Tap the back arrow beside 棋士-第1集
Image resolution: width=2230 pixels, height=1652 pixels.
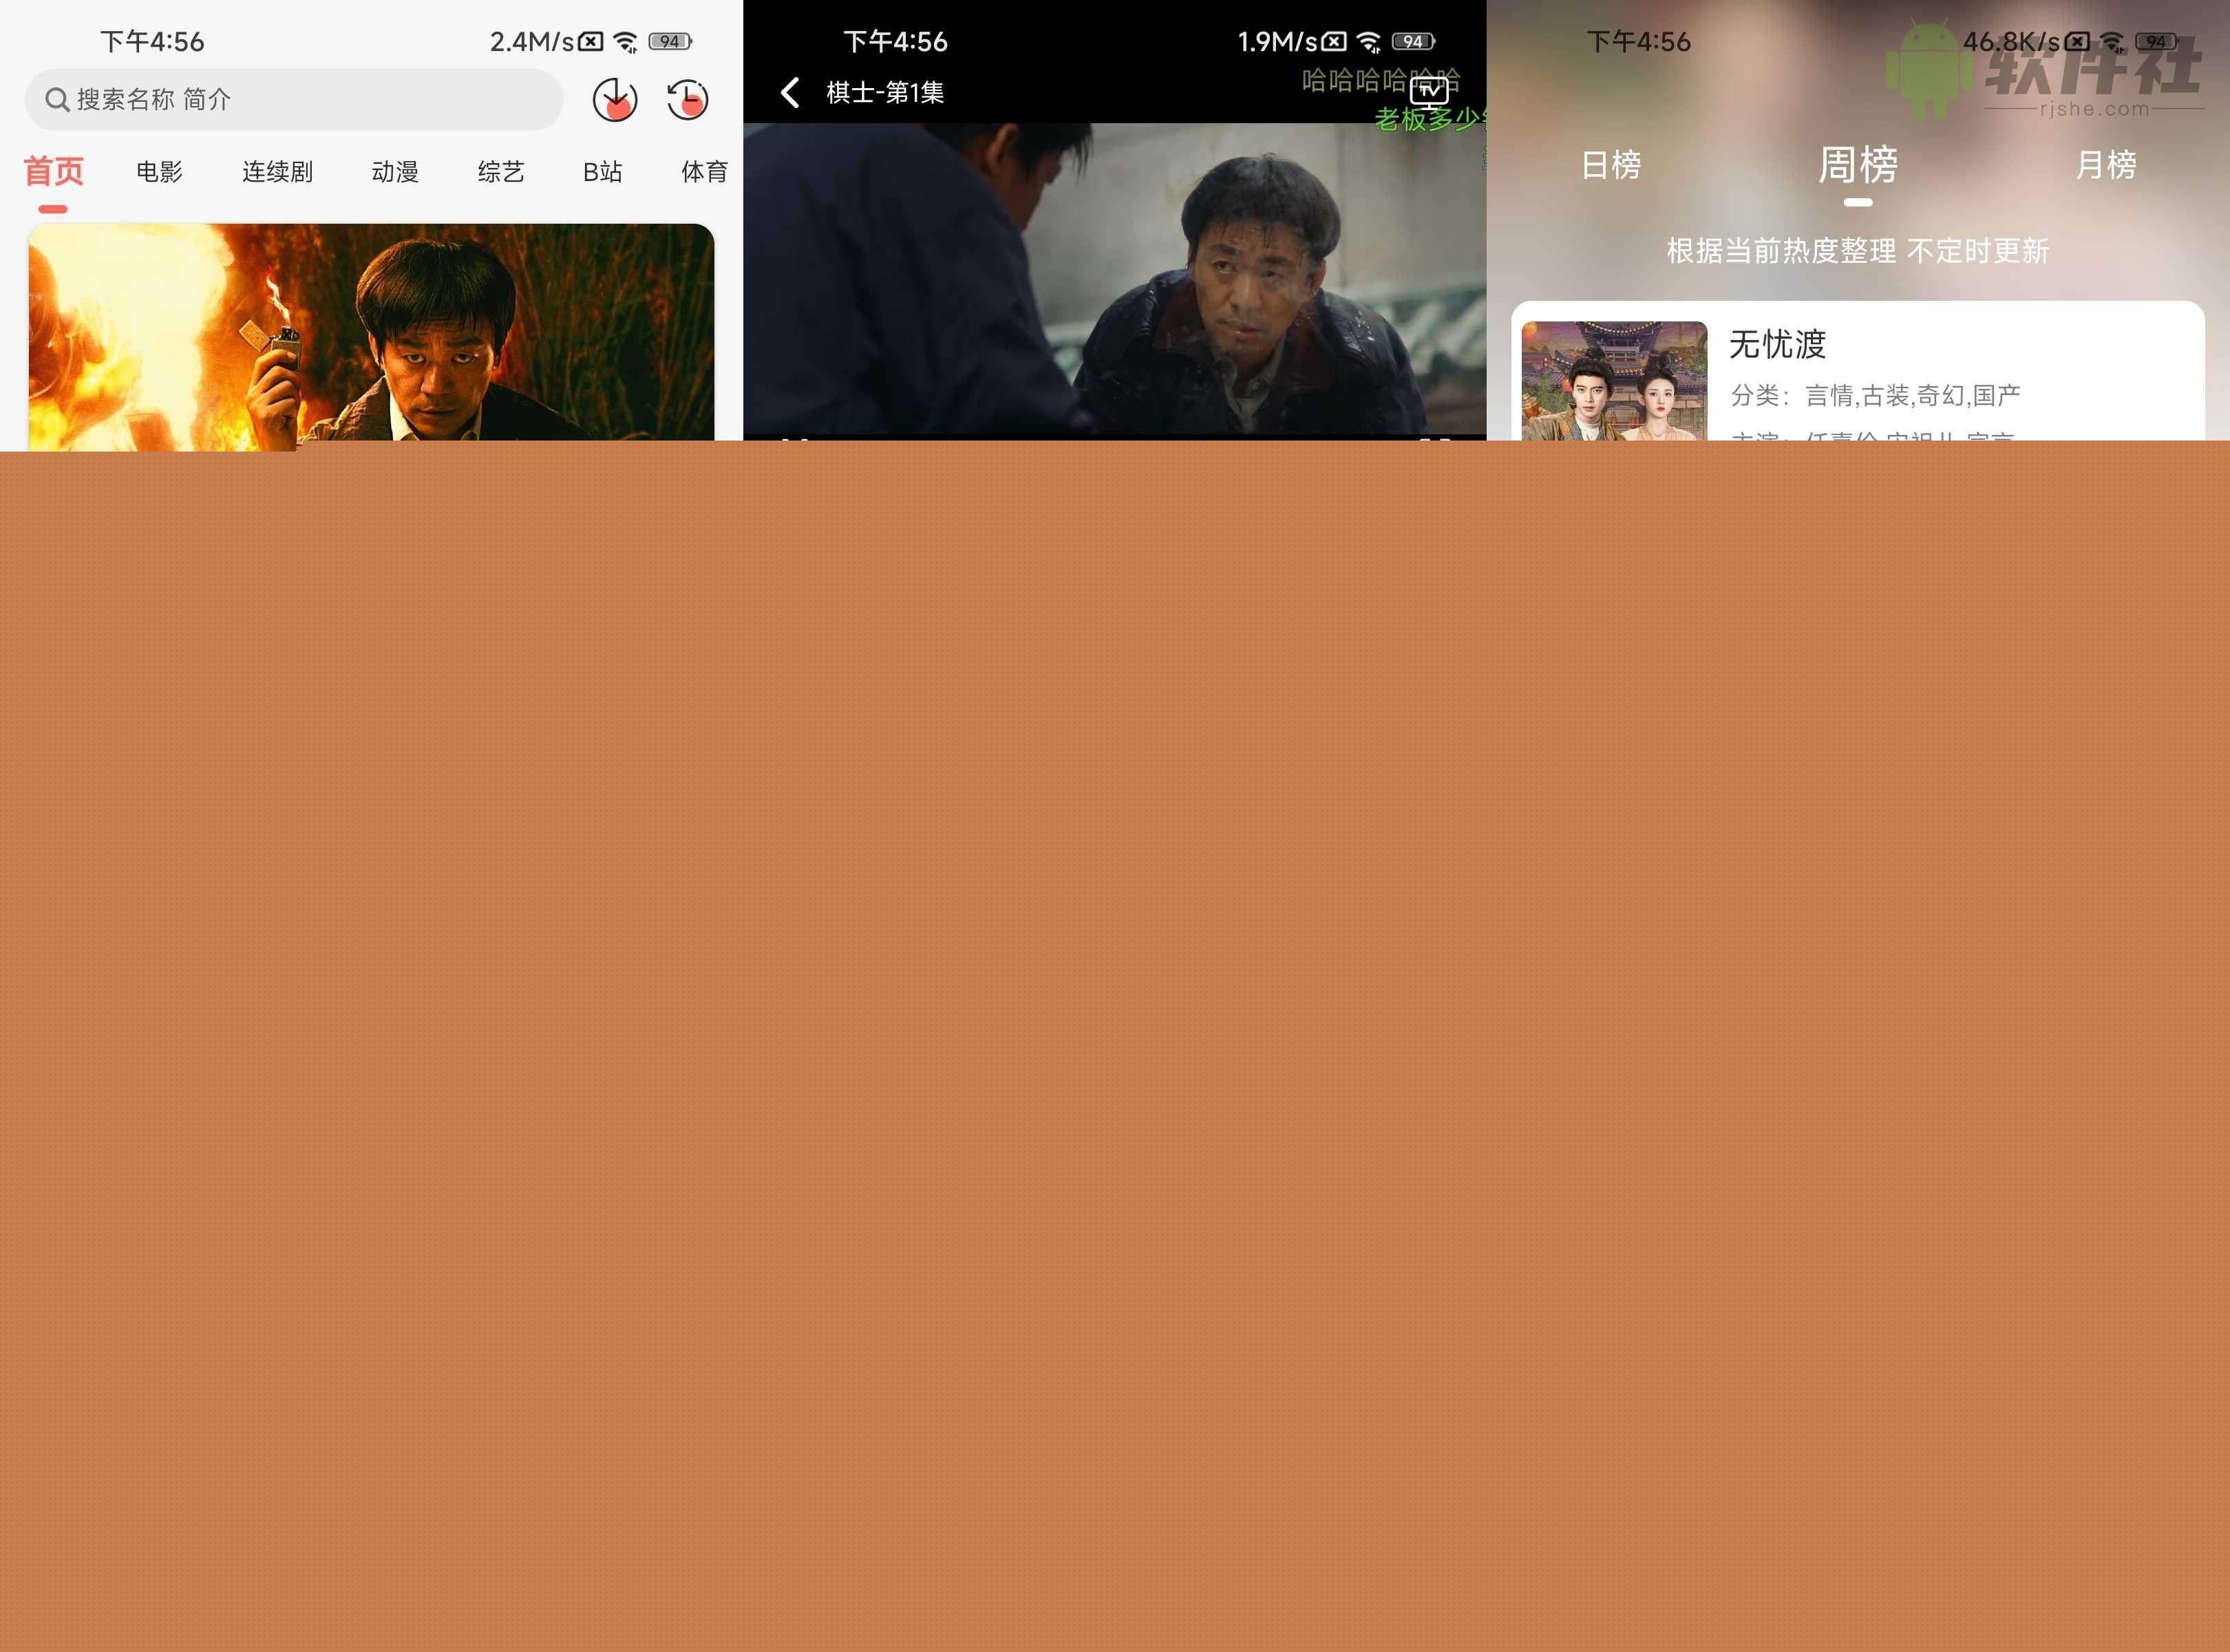pos(790,92)
